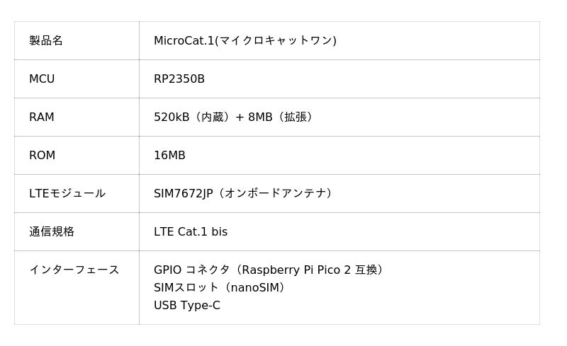Select the 520kB（内蔵）text
Screen dimensions: 567x346
191,117
